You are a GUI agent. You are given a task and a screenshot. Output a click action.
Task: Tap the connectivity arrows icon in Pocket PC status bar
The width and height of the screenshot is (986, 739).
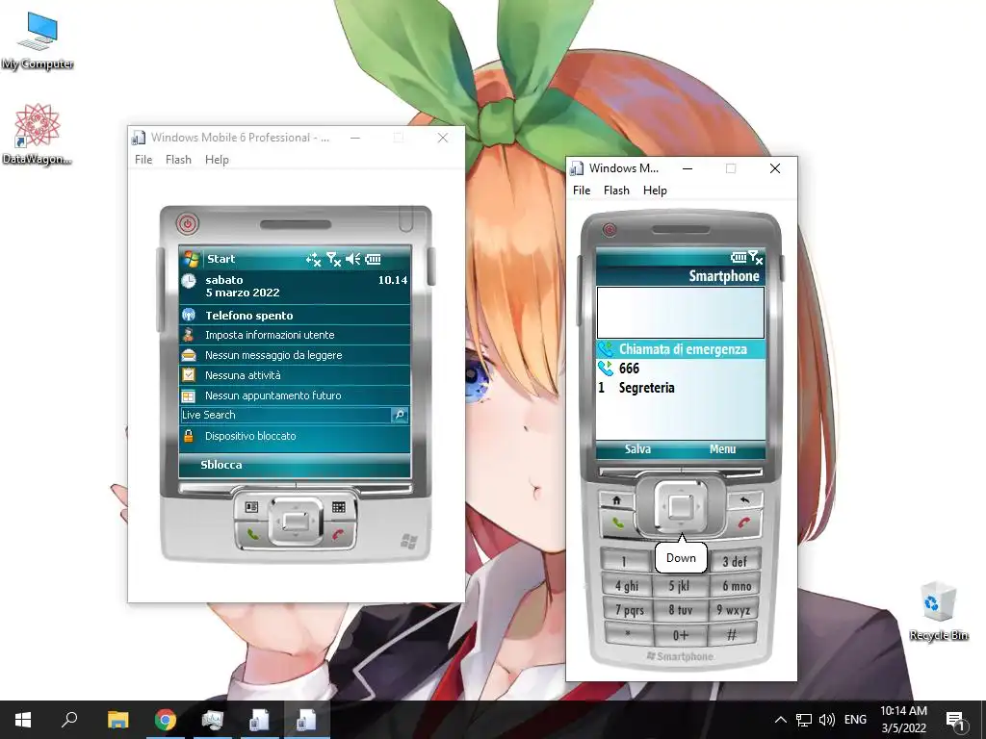coord(313,259)
